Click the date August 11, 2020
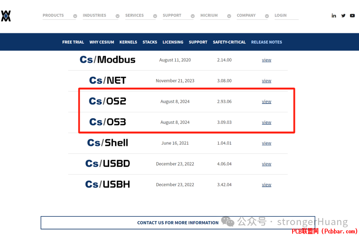Viewport: 359px width, 236px height. (x=175, y=60)
